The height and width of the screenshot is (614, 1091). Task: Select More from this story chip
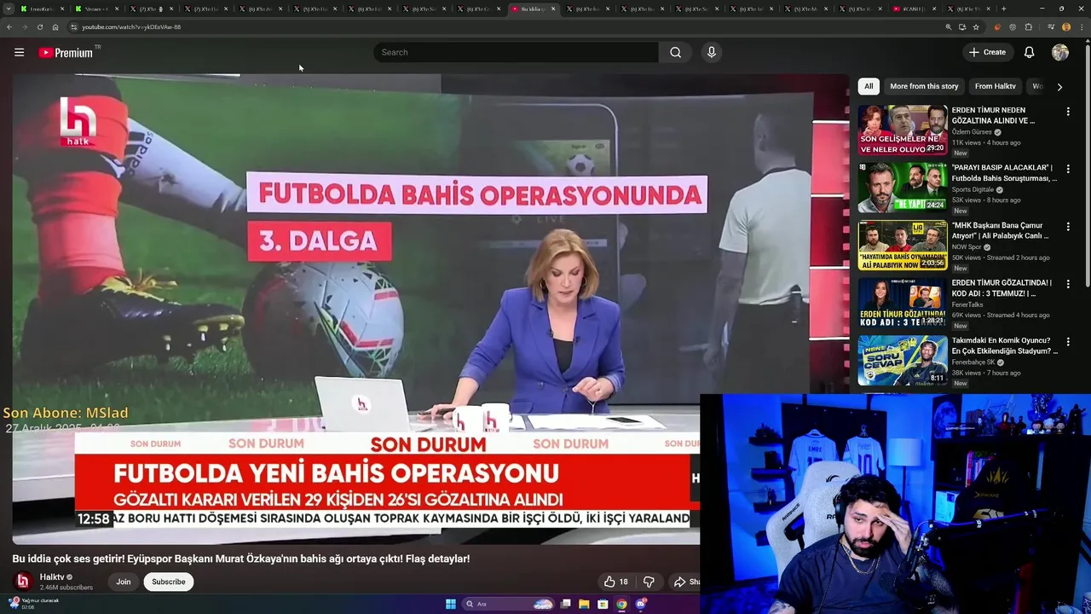[924, 86]
